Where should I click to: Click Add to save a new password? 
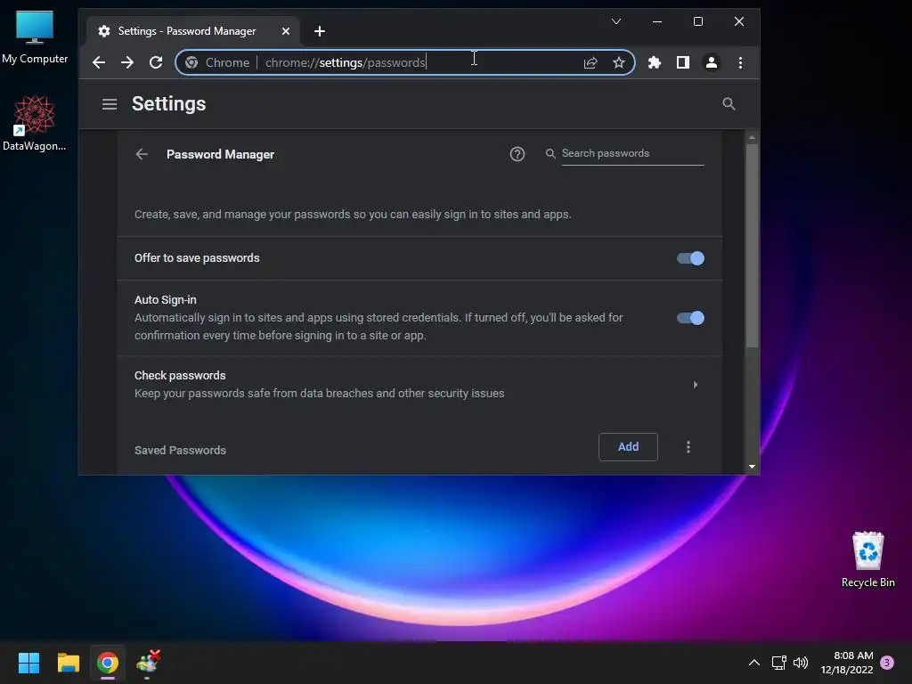[628, 447]
